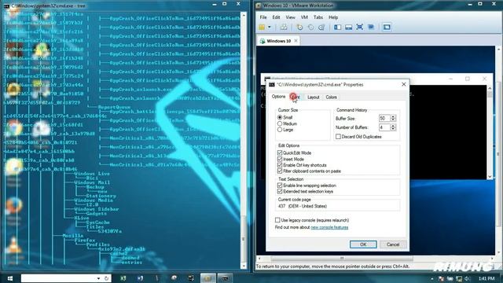Toggle Extended text selection keys checkbox
Image resolution: width=503 pixels, height=283 pixels.
click(x=280, y=192)
